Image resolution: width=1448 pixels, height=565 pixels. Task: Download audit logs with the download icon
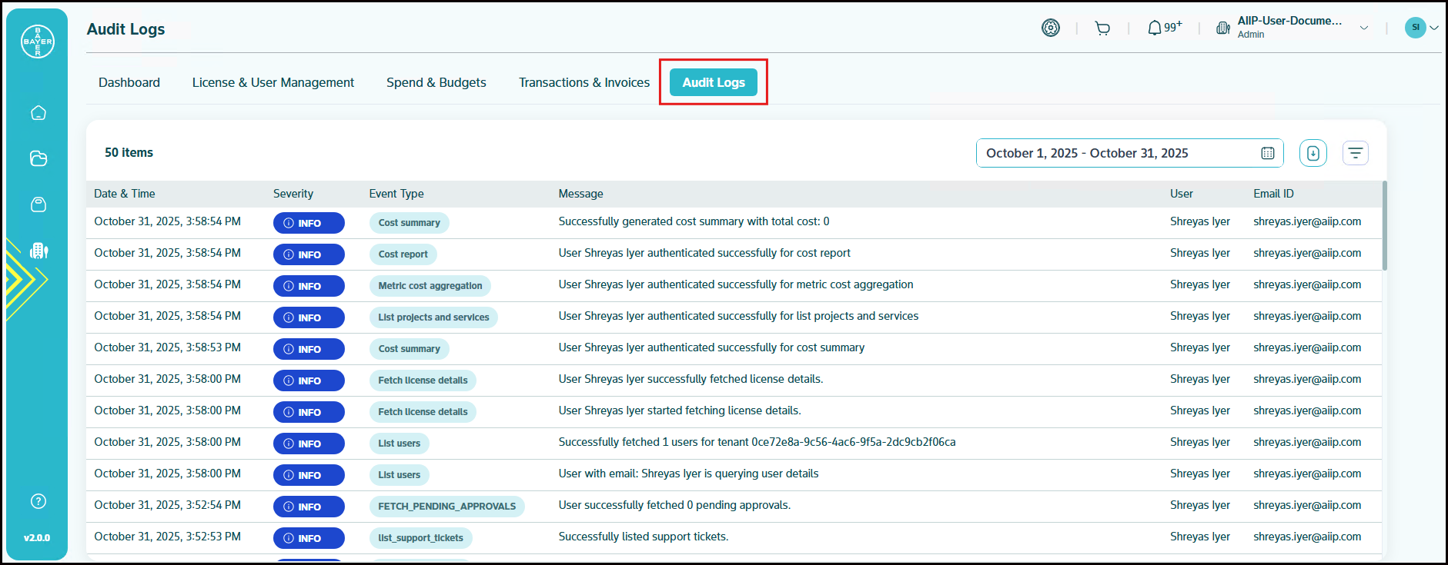1313,153
